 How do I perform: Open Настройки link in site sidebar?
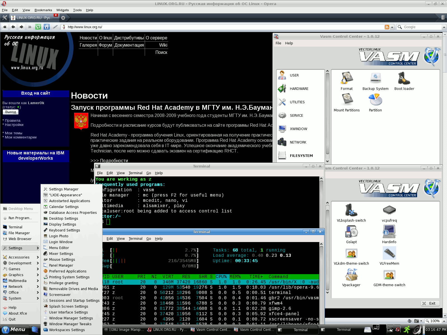[14, 125]
